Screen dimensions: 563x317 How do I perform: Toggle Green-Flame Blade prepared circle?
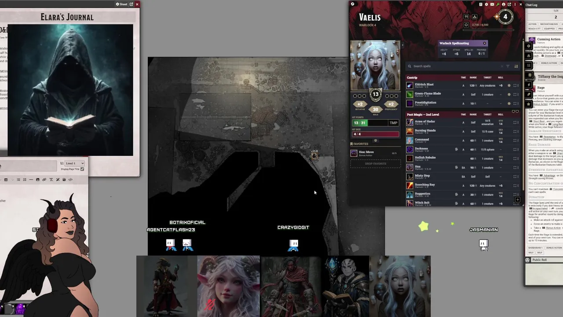point(509,94)
